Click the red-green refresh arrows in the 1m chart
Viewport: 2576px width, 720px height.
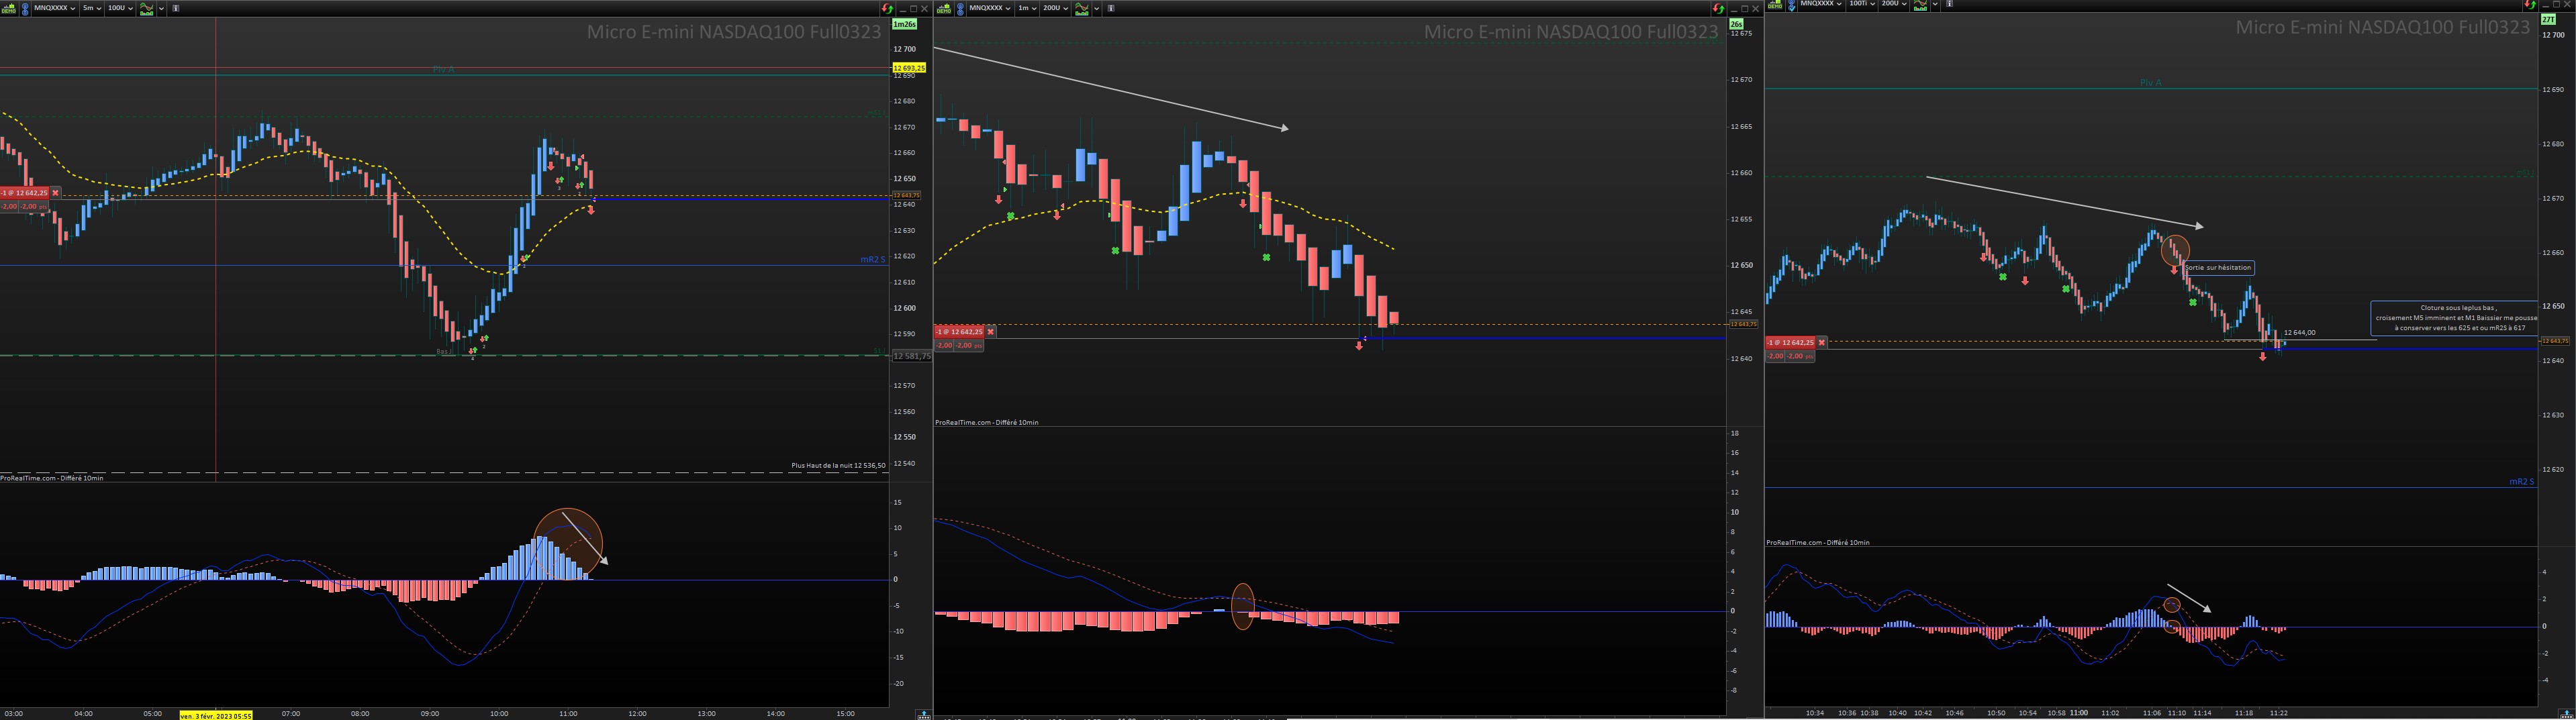point(1718,8)
